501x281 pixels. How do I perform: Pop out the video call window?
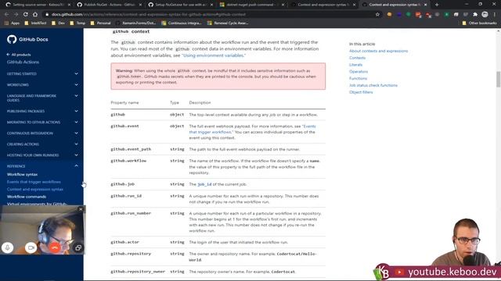(78, 247)
